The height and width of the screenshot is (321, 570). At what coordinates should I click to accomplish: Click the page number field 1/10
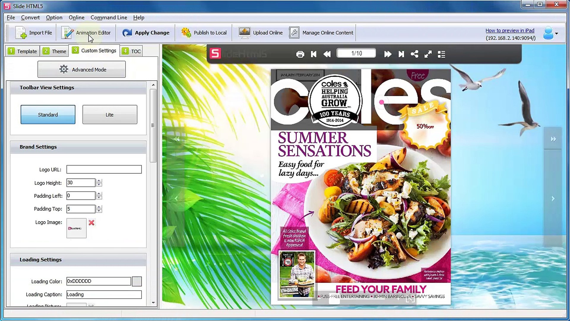click(x=356, y=53)
